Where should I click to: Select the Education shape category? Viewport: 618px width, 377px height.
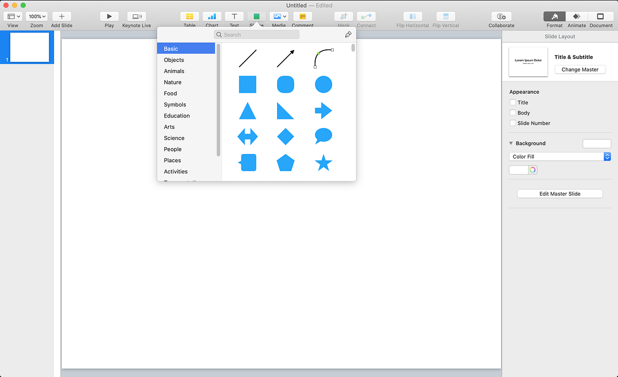point(186,116)
